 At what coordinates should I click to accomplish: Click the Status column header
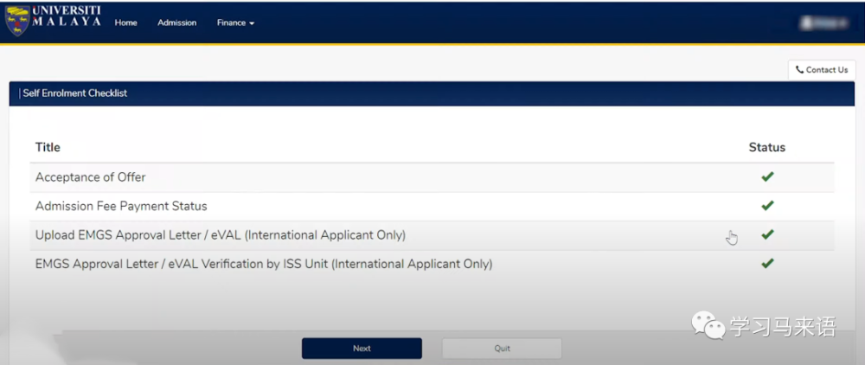[x=766, y=147]
